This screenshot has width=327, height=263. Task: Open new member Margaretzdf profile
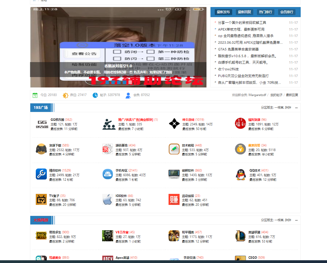pos(257,95)
